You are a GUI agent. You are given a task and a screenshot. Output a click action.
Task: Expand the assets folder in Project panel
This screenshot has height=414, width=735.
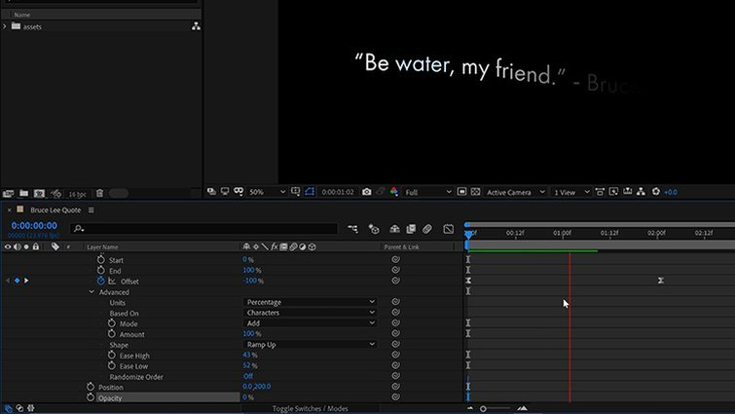click(x=5, y=26)
